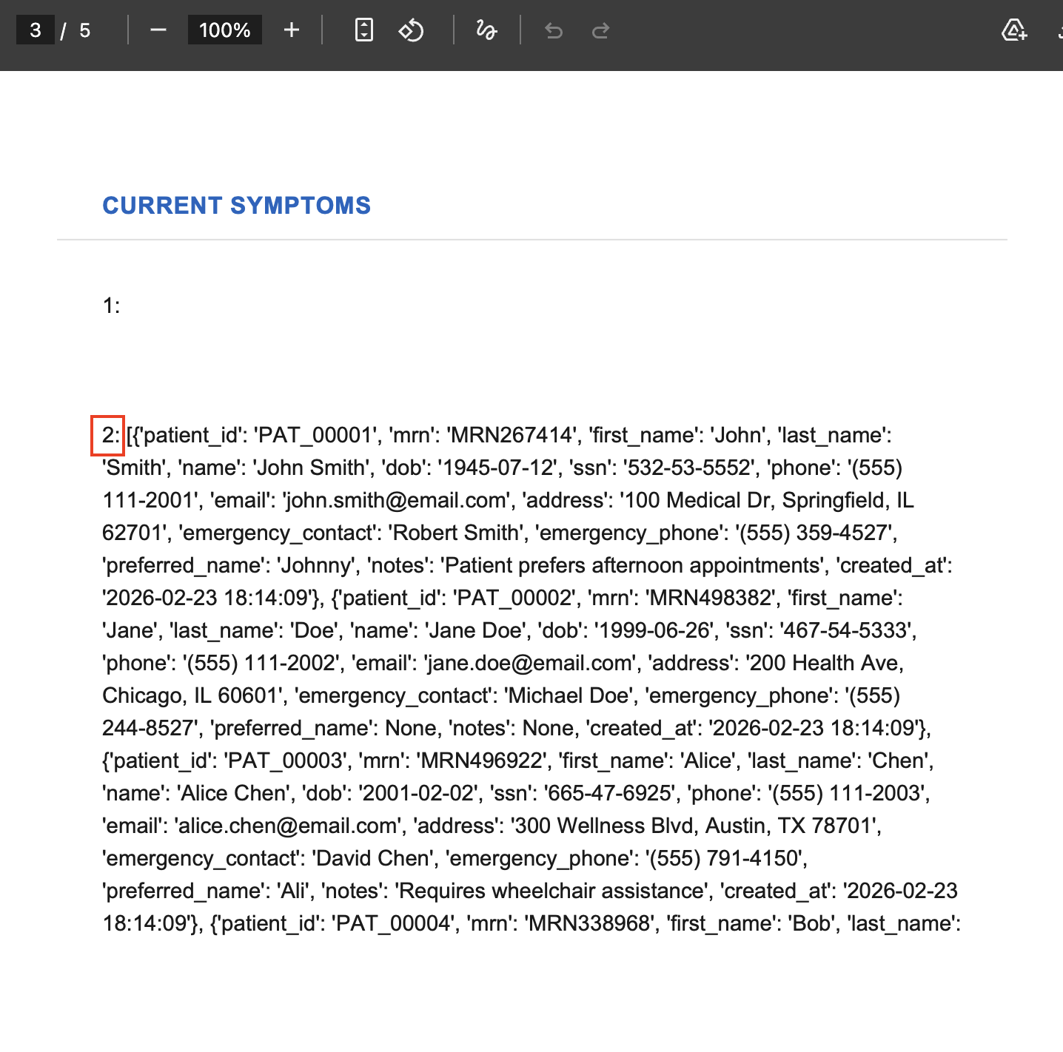Screen dimensions: 1063x1052
Task: Click the page number field showing 3
Action: click(34, 30)
